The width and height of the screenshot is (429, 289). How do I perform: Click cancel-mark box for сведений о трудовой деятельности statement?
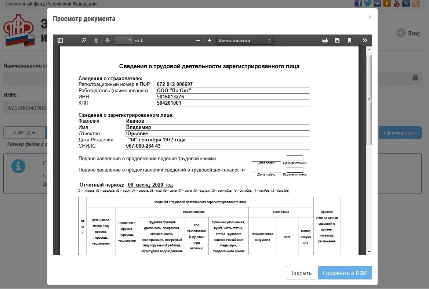pos(295,170)
